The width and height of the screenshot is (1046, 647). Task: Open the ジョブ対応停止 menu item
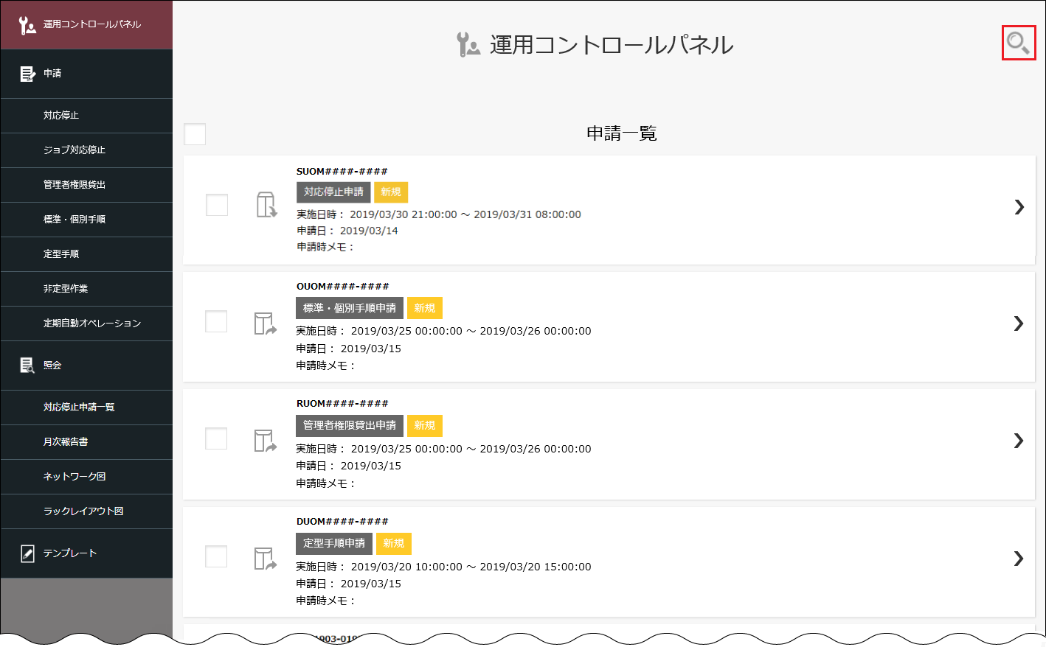tap(86, 150)
